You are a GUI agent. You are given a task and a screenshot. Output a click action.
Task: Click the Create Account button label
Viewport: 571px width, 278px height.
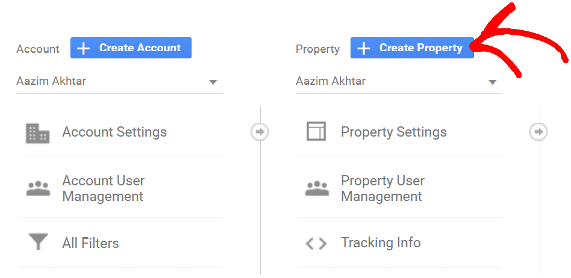coord(140,48)
